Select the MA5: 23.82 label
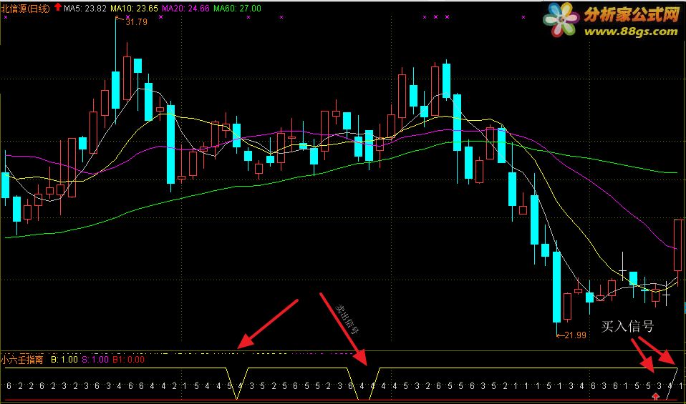This screenshot has height=404, width=686. click(x=85, y=9)
